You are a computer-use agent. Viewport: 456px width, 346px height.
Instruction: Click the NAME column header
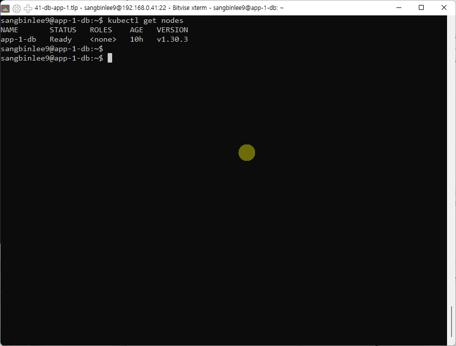9,30
